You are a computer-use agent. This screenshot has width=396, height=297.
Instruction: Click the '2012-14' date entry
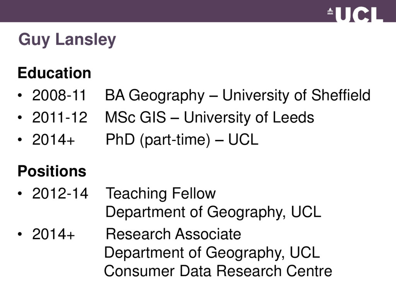coord(60,193)
